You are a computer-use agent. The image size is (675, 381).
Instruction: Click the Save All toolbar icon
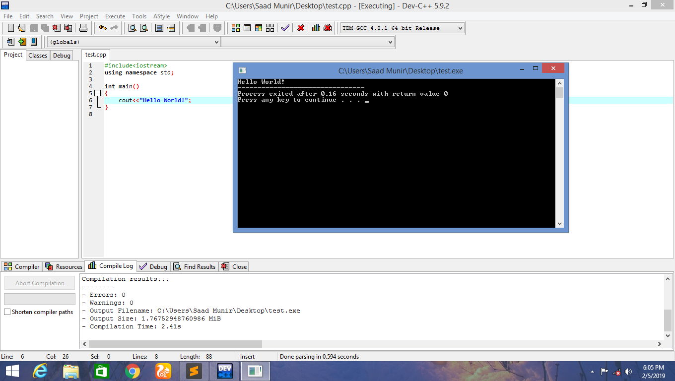[45, 28]
